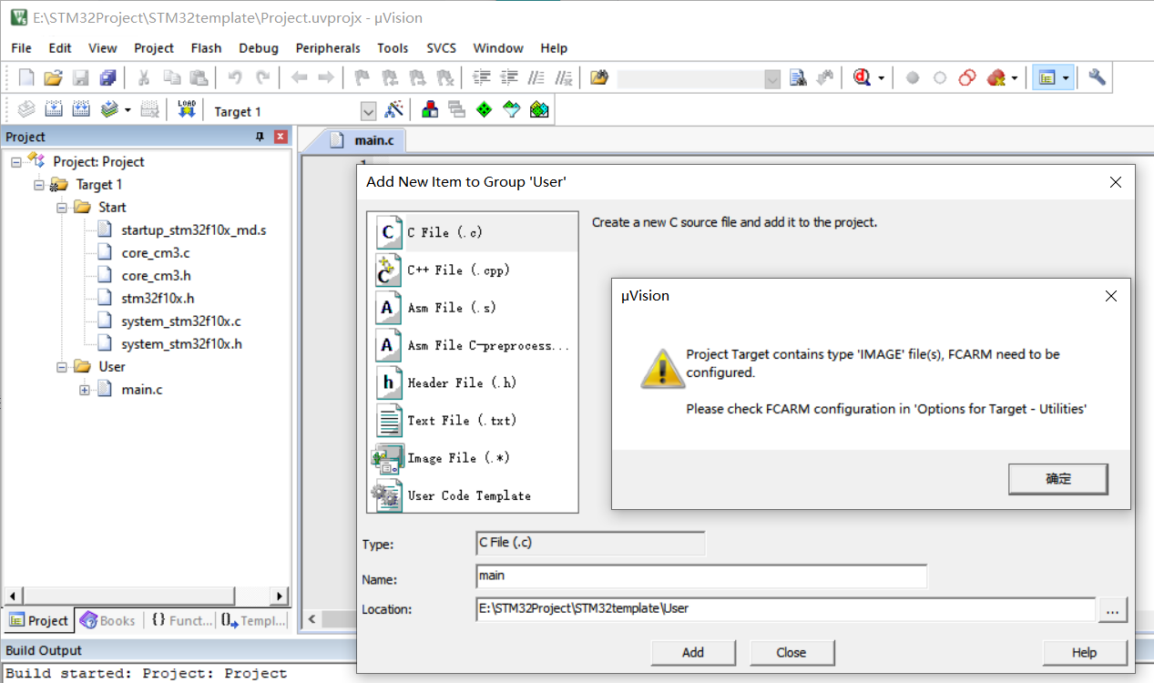Undo the last edit
Viewport: 1154px width, 683px height.
(235, 78)
